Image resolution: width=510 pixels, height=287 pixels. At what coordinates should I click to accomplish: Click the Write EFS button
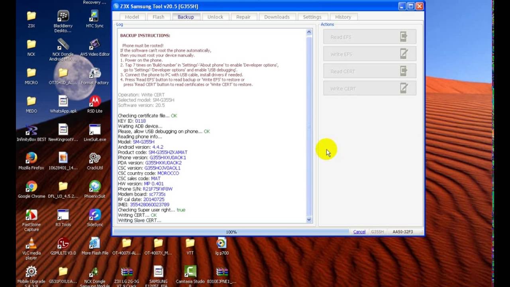(x=370, y=54)
